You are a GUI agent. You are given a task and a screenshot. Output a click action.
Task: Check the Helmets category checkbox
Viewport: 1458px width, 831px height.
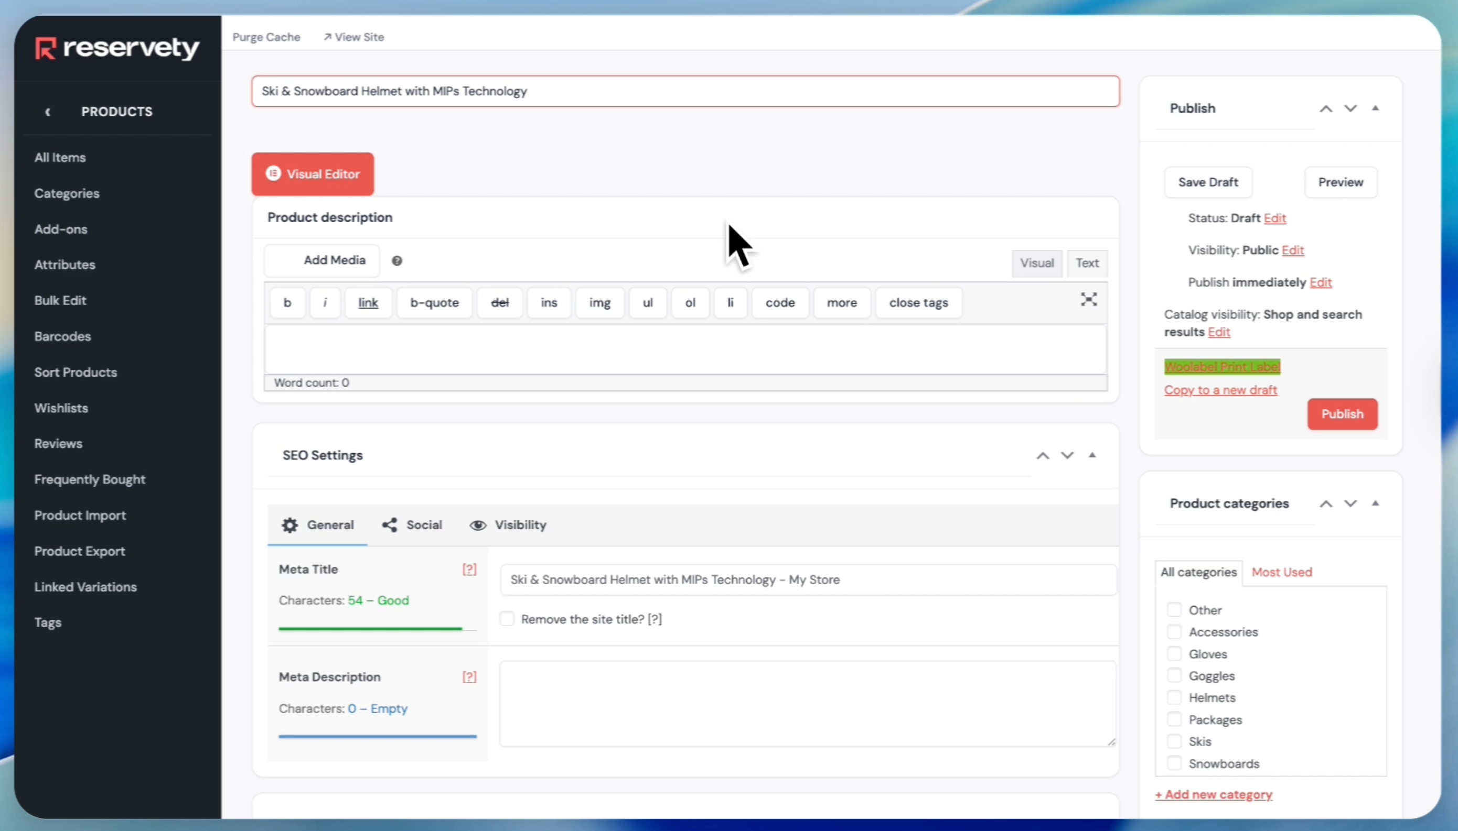tap(1174, 697)
